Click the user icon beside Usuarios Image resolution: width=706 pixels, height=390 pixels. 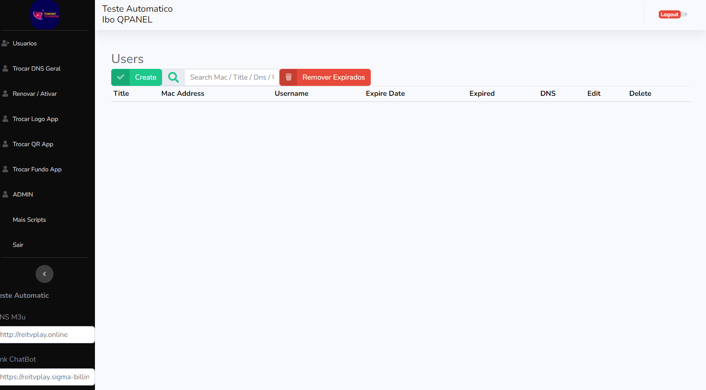(x=5, y=43)
